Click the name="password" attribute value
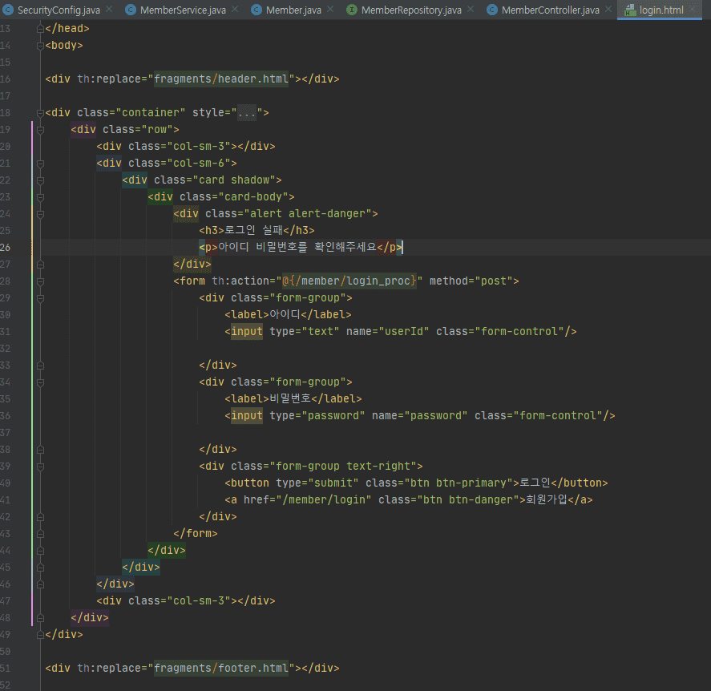 pos(436,416)
